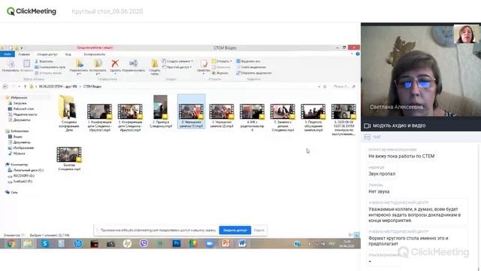Viewport: 481px width, 271px height.
Task: Select the Следенка конференция folder thumbnail
Action: point(69,113)
